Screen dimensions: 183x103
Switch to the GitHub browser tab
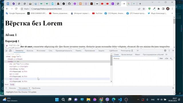tap(69, 4)
